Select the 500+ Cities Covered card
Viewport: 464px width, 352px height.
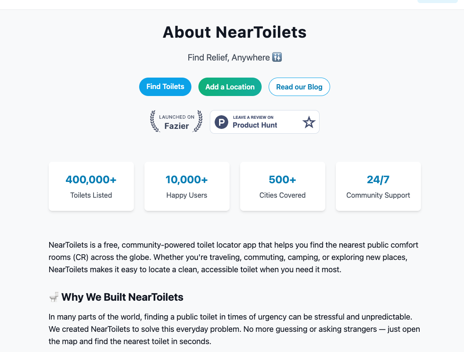(x=283, y=186)
